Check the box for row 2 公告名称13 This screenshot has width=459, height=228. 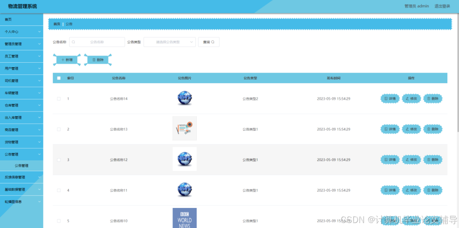pos(59,129)
